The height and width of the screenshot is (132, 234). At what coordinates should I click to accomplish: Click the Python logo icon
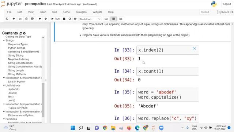click(x=214, y=4)
